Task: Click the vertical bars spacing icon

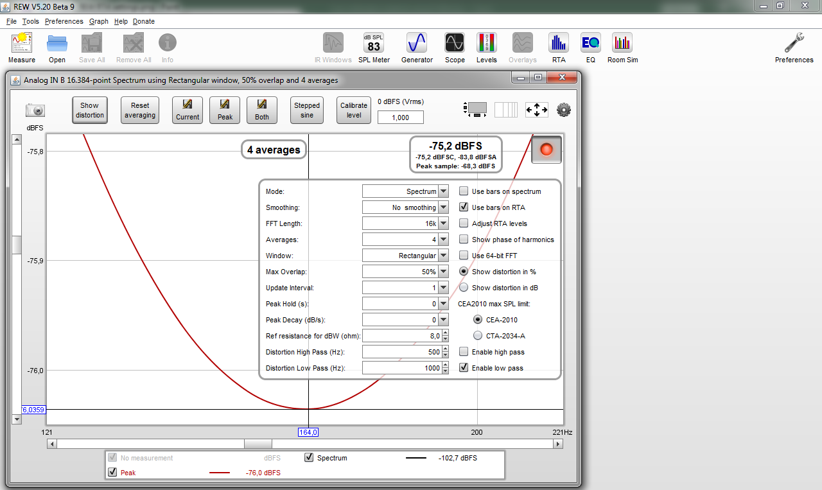Action: [x=506, y=110]
